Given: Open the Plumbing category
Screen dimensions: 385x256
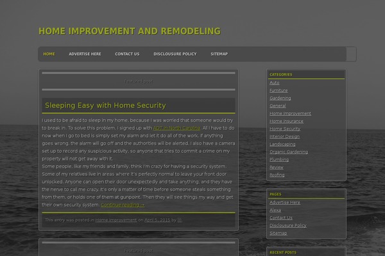Looking at the screenshot, I should [x=279, y=159].
